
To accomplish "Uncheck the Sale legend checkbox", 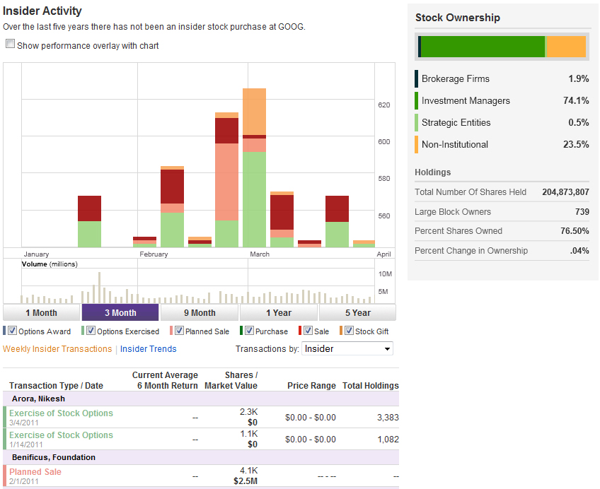I will 307,331.
